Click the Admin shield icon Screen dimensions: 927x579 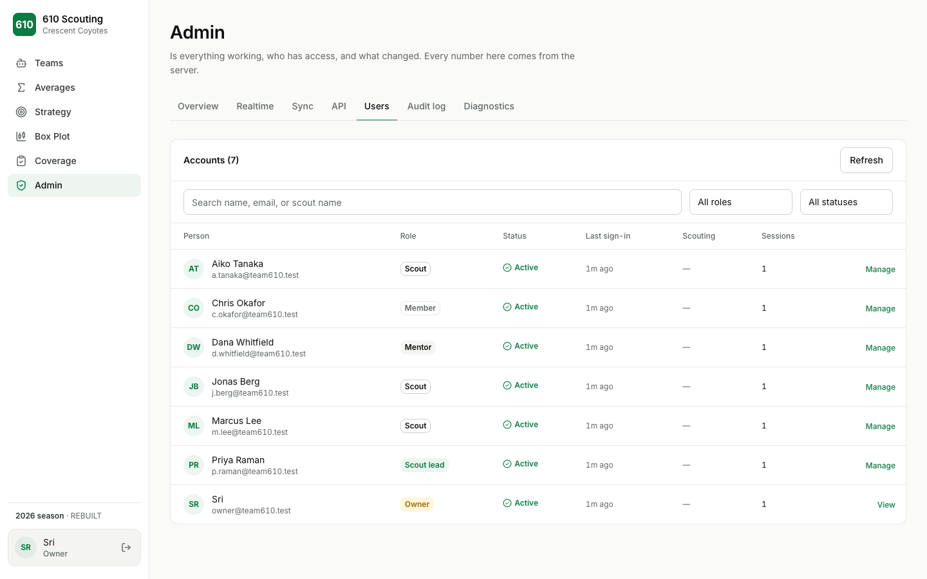click(21, 185)
